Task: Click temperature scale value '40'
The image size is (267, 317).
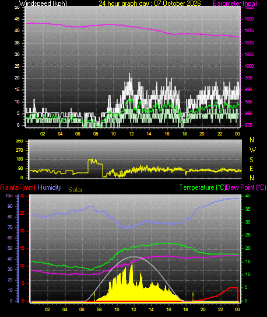Action: pos(247,196)
